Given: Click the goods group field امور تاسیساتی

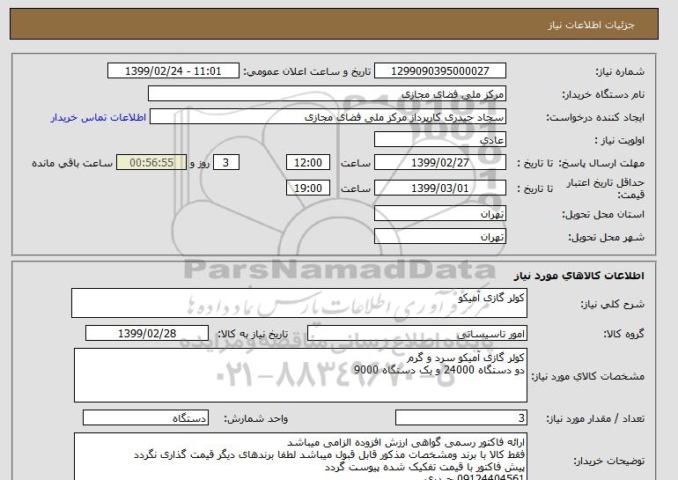Looking at the screenshot, I should [x=417, y=334].
